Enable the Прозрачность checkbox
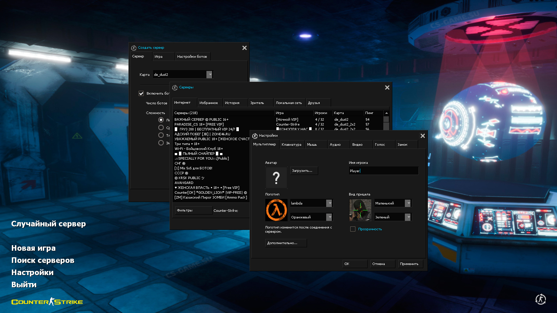 (353, 229)
